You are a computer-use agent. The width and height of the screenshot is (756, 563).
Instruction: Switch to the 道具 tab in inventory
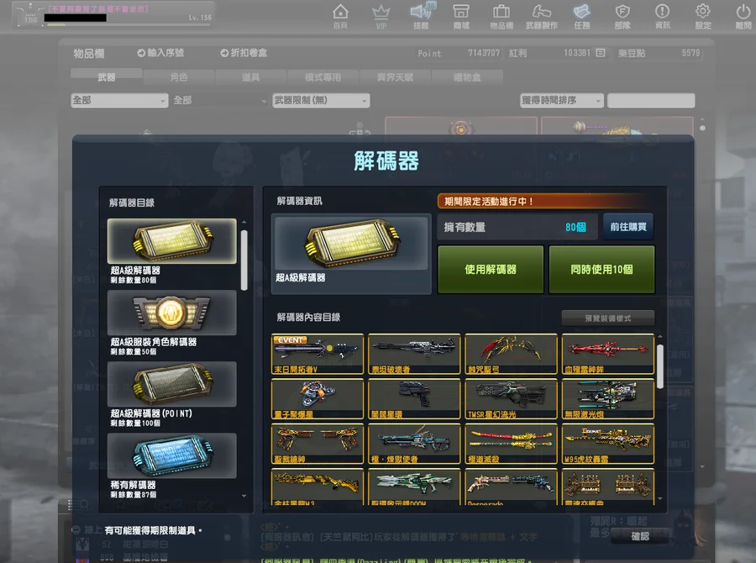pyautogui.click(x=250, y=76)
